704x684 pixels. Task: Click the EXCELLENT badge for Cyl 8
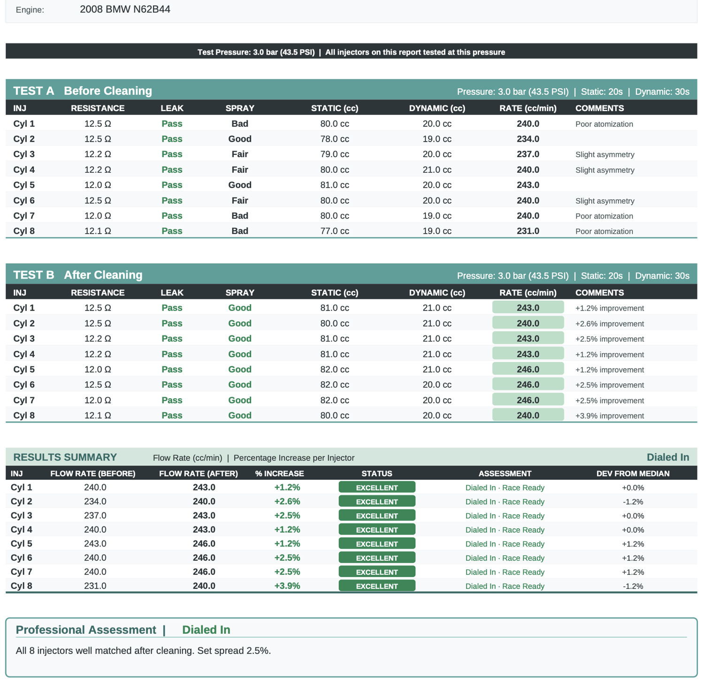[377, 586]
